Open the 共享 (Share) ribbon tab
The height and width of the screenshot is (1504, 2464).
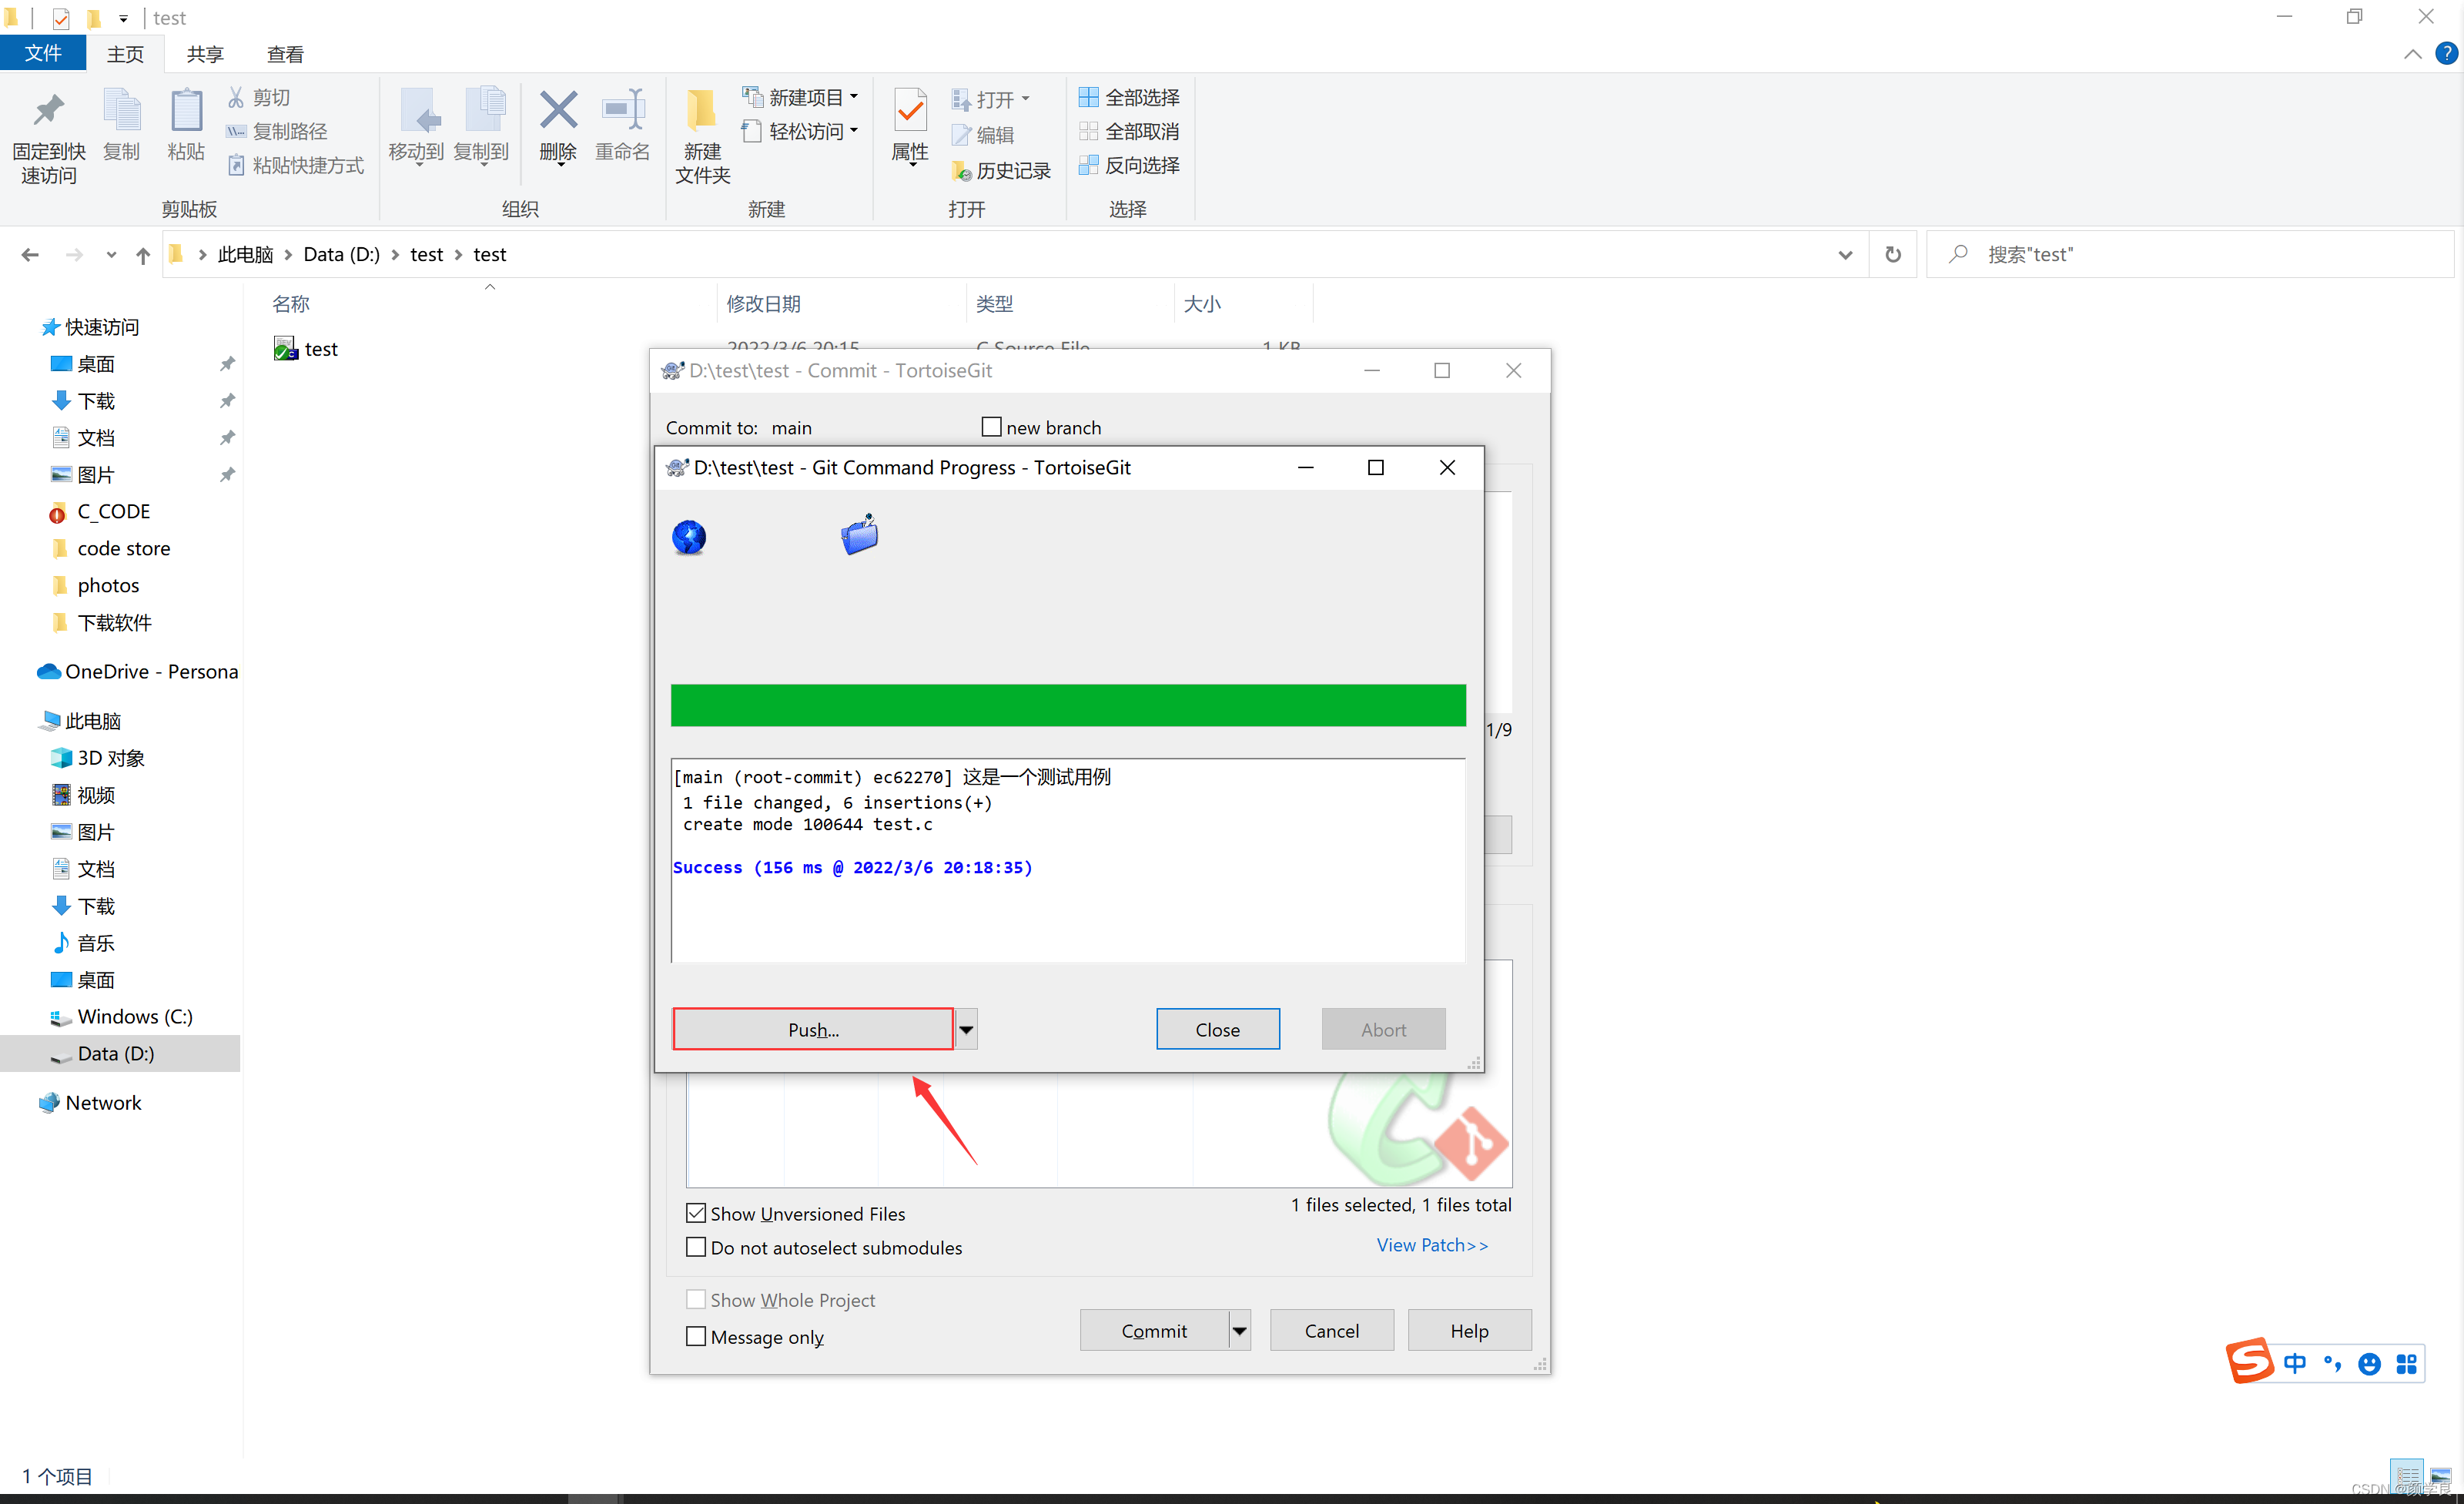[x=205, y=54]
